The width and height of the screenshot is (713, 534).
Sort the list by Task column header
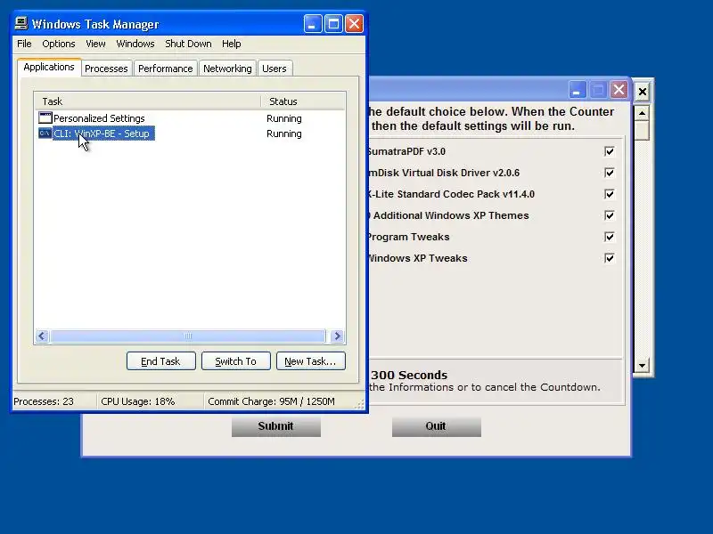click(x=147, y=101)
